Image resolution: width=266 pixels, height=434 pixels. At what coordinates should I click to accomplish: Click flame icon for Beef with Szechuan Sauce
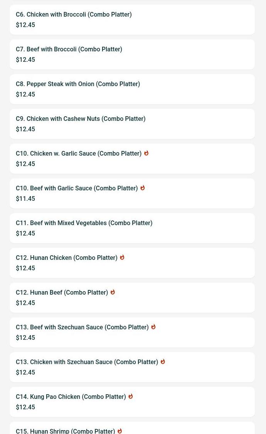(153, 327)
